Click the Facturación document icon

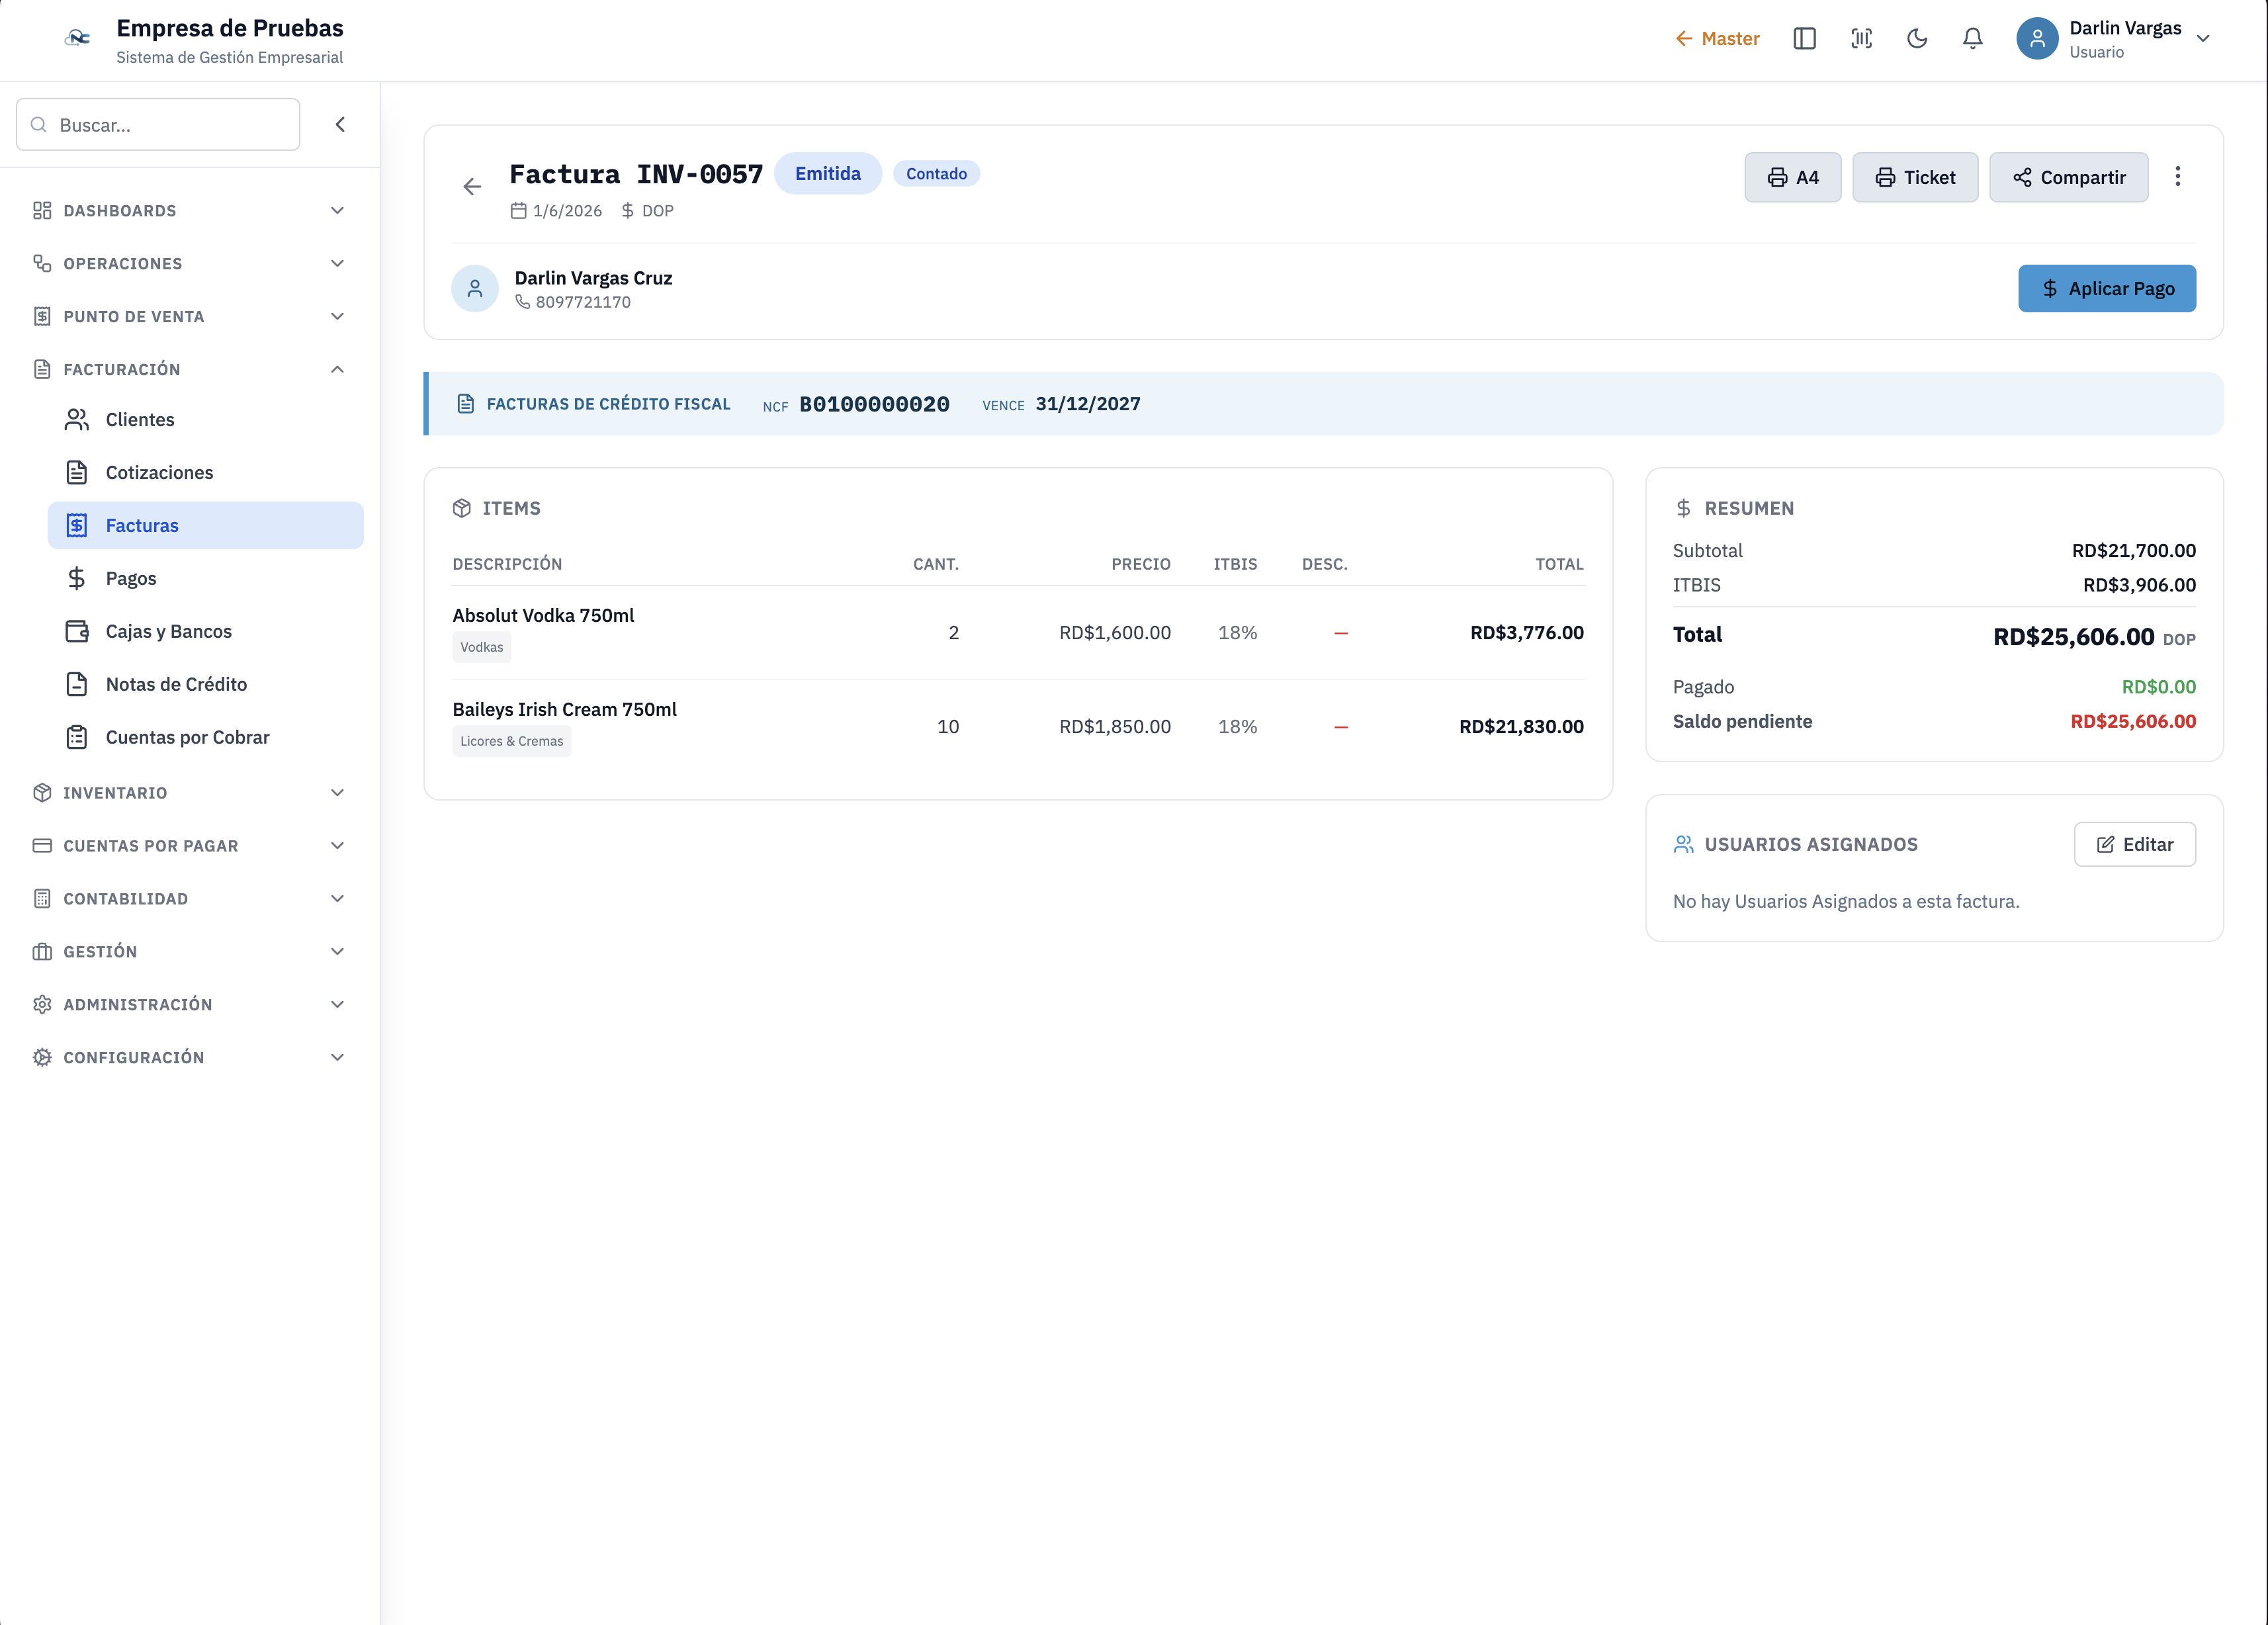pos(42,369)
